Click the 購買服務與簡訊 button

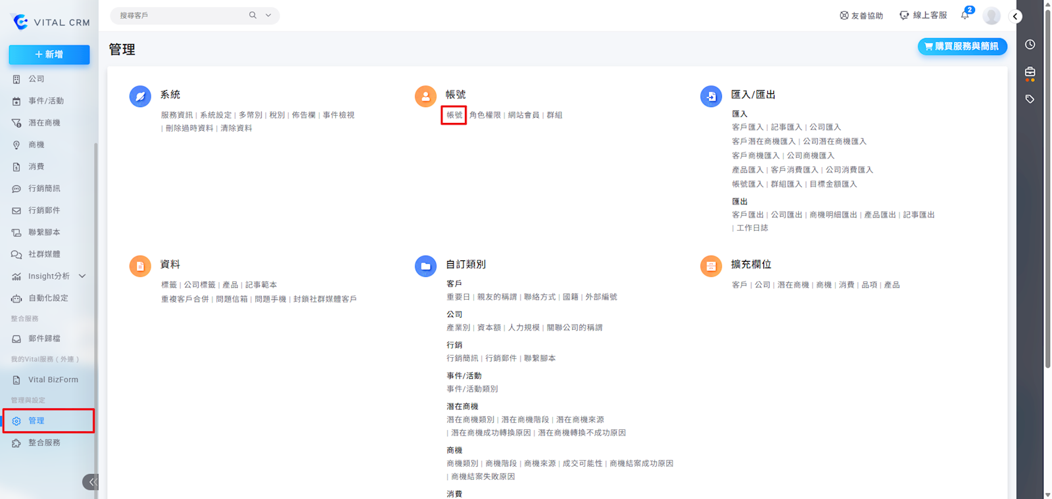point(962,47)
